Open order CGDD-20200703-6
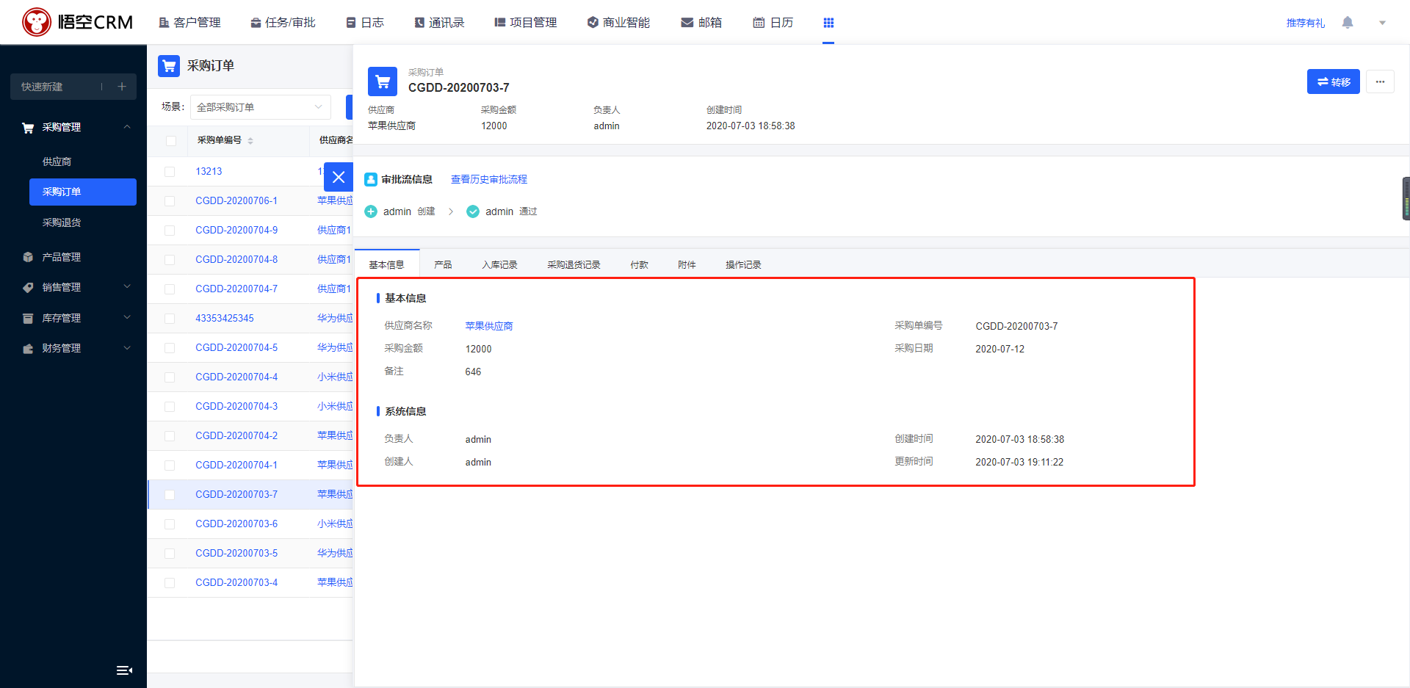 [x=236, y=524]
